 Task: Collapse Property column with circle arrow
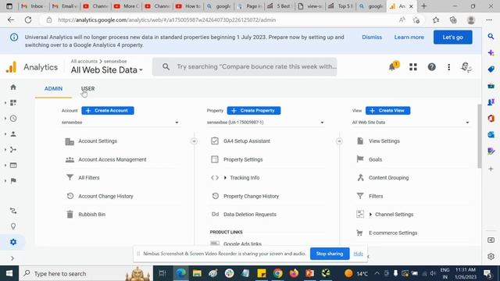click(x=339, y=141)
